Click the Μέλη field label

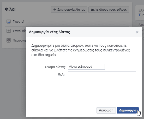(x=62, y=75)
